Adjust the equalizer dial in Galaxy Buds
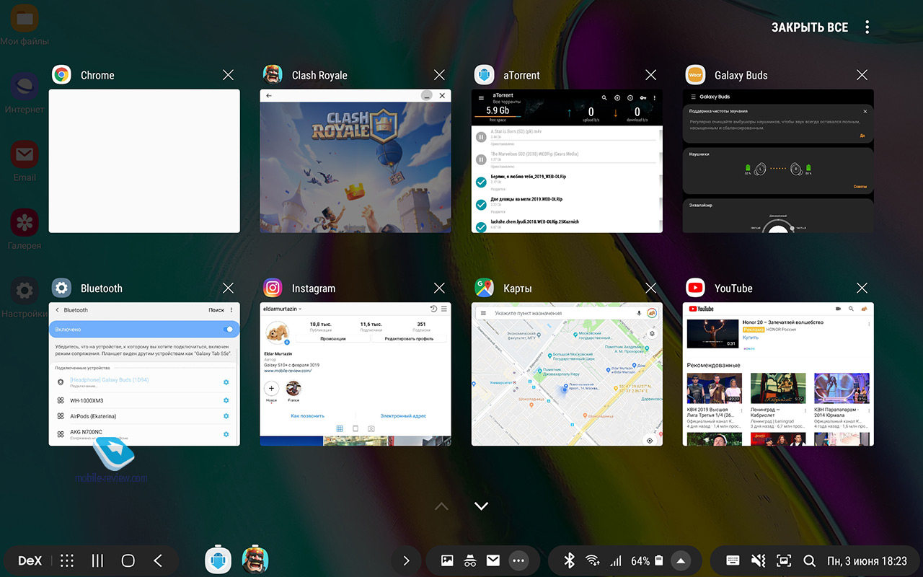This screenshot has width=923, height=577. click(x=777, y=226)
